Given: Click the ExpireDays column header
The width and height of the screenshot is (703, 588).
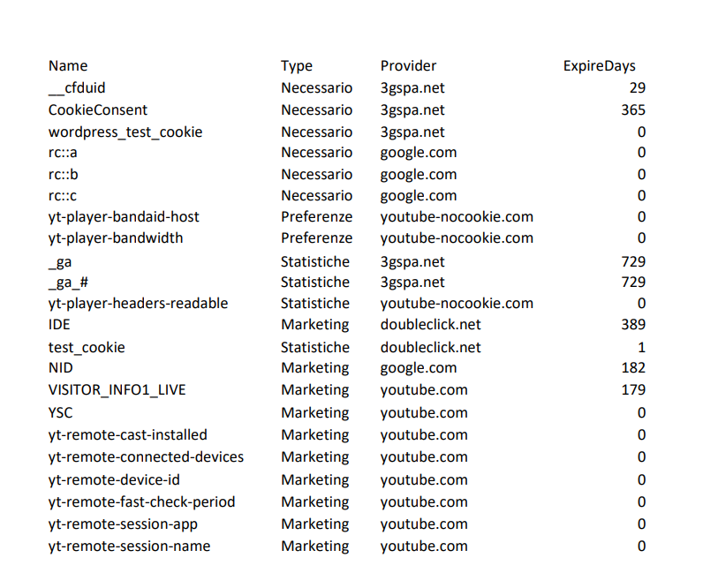Looking at the screenshot, I should point(599,66).
